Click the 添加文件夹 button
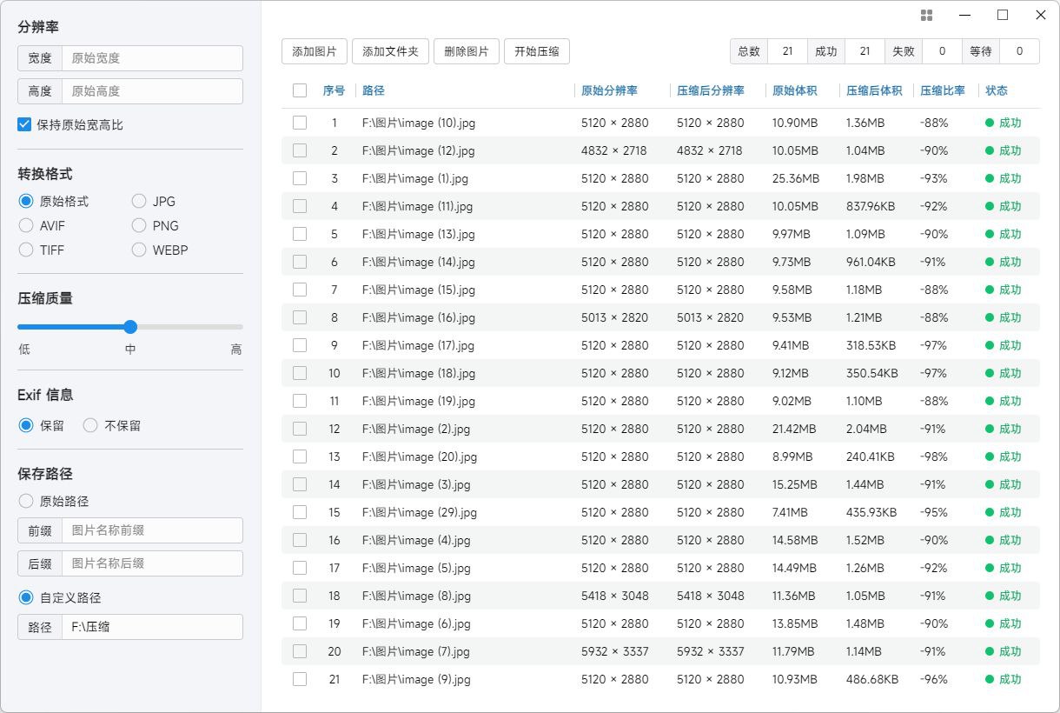The width and height of the screenshot is (1060, 713). [390, 51]
